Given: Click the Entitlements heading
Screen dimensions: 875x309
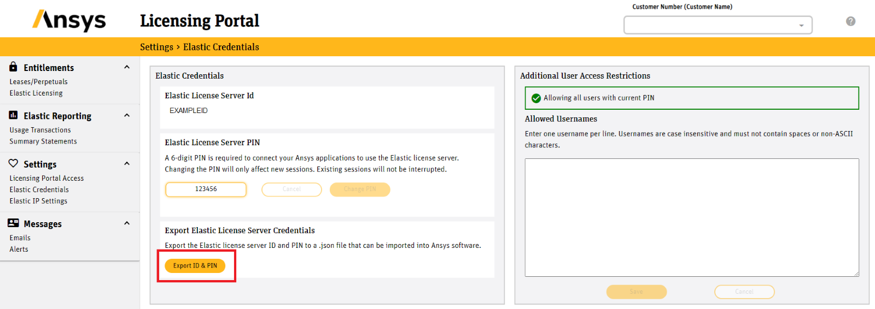Looking at the screenshot, I should point(49,68).
